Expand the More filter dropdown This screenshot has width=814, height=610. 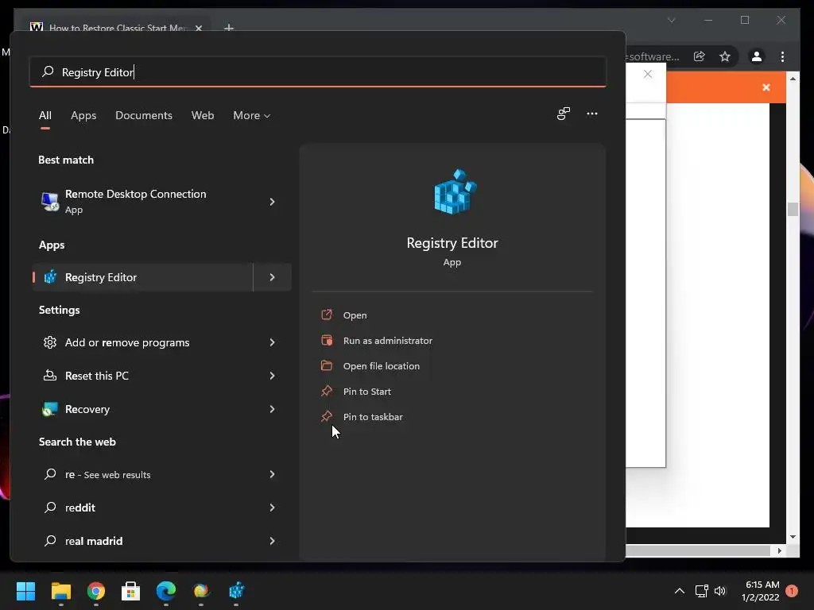[x=252, y=115]
